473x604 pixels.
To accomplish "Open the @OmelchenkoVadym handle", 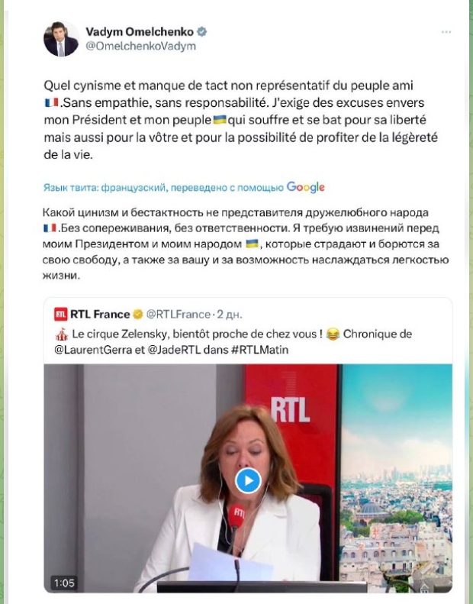I will (141, 47).
